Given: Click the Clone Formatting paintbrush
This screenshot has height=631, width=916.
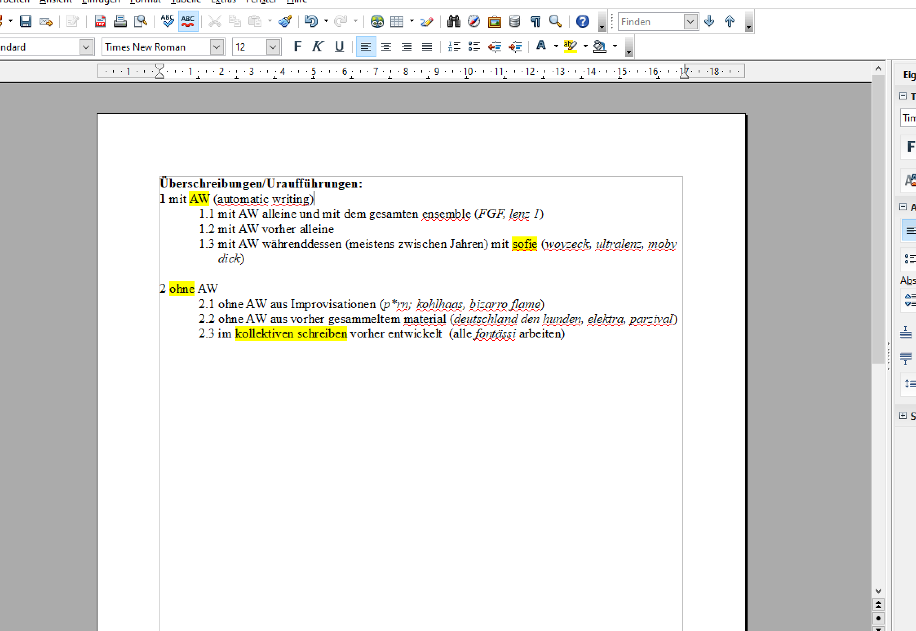Looking at the screenshot, I should click(x=285, y=21).
